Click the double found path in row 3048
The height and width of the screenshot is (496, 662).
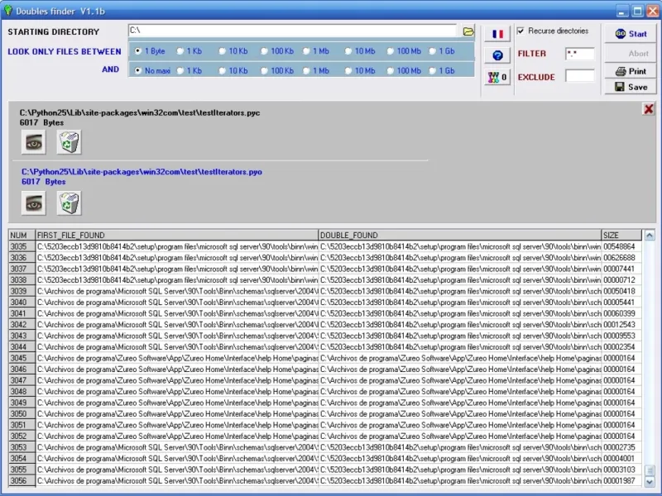(460, 391)
